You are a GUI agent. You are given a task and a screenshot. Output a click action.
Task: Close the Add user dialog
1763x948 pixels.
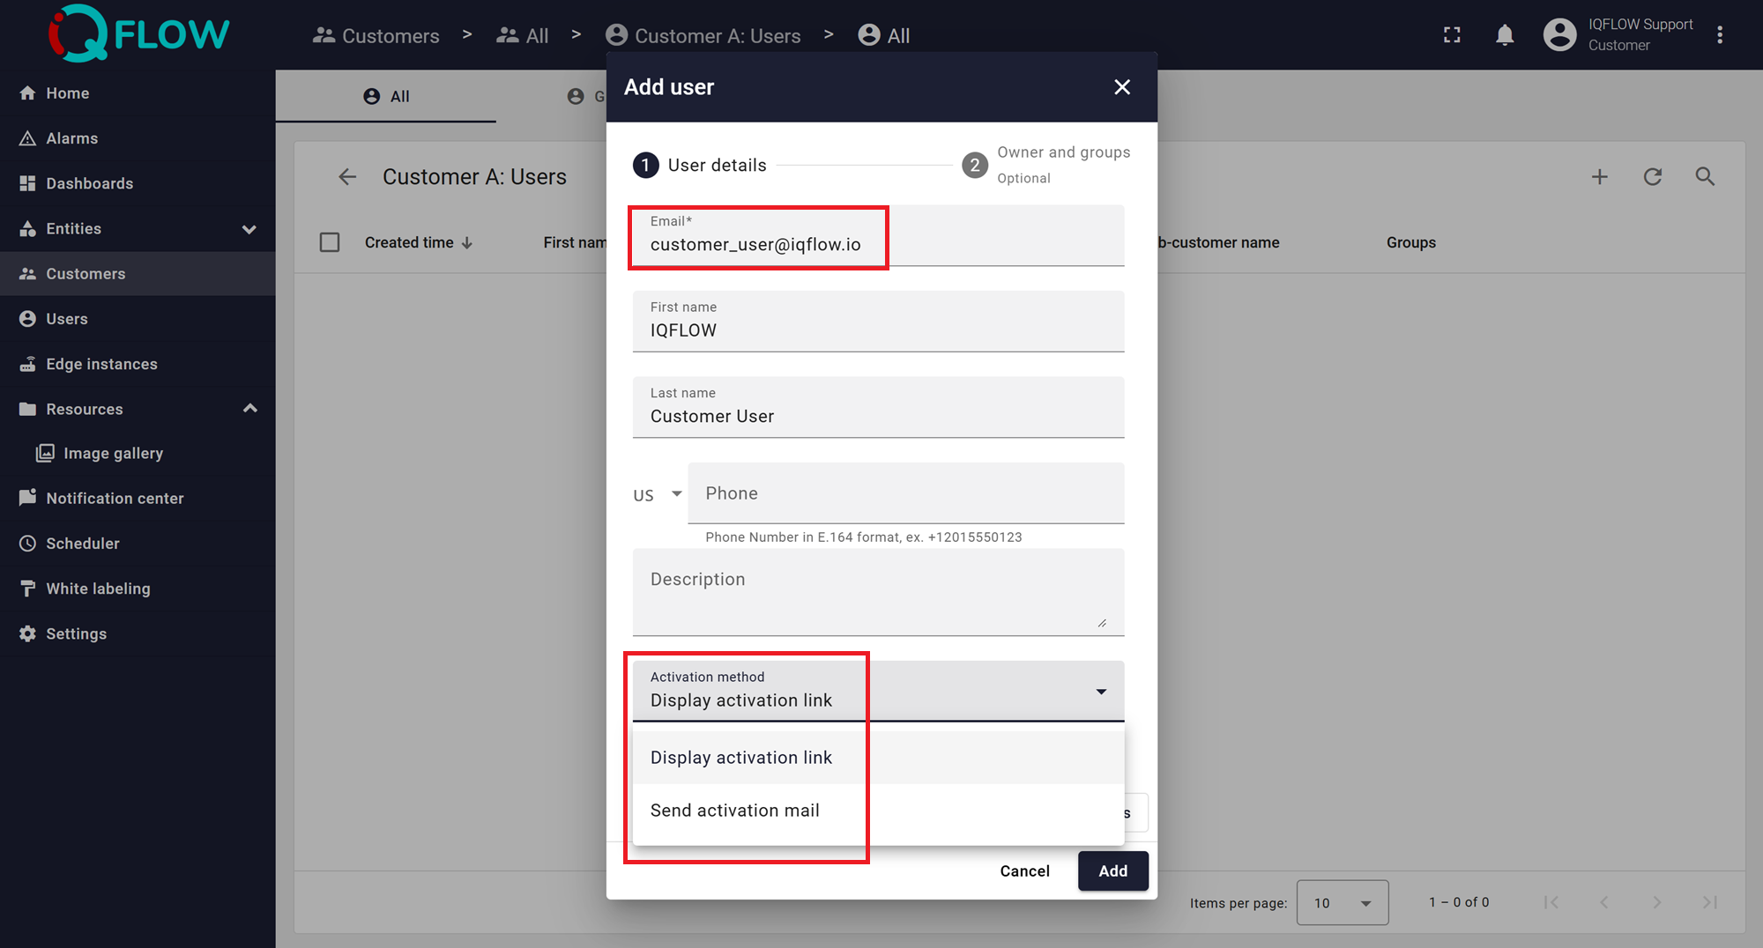click(1121, 87)
